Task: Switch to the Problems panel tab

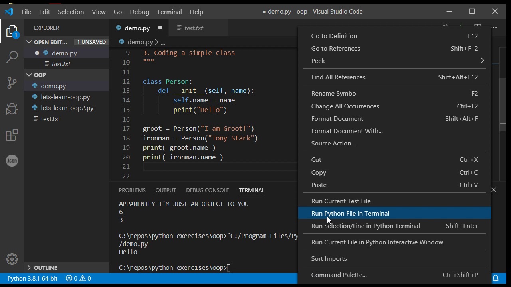Action: (132, 190)
